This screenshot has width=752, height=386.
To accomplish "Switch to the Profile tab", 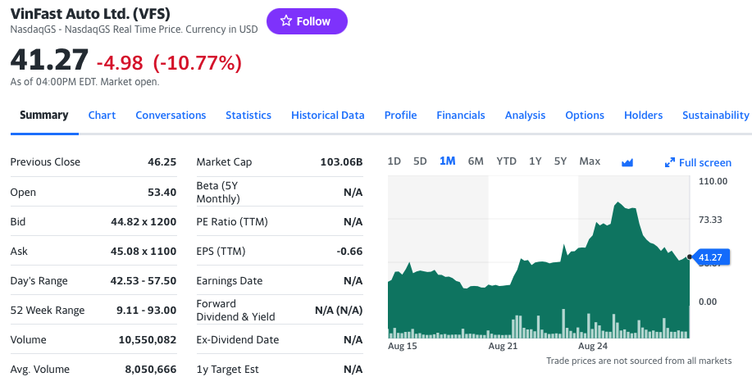I will pyautogui.click(x=400, y=115).
